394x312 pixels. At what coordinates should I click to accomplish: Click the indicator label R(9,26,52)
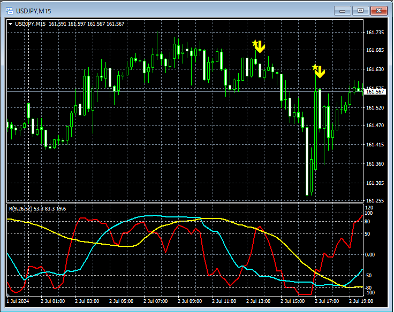pos(20,209)
